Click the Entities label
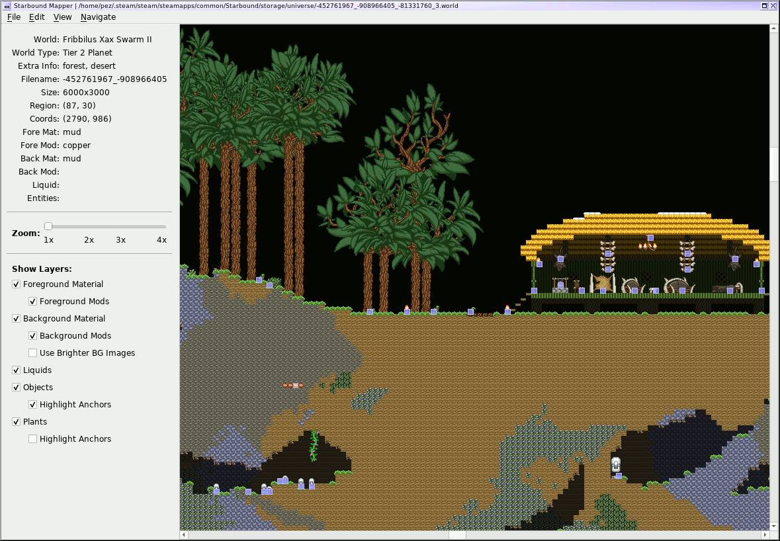780x541 pixels. point(43,198)
